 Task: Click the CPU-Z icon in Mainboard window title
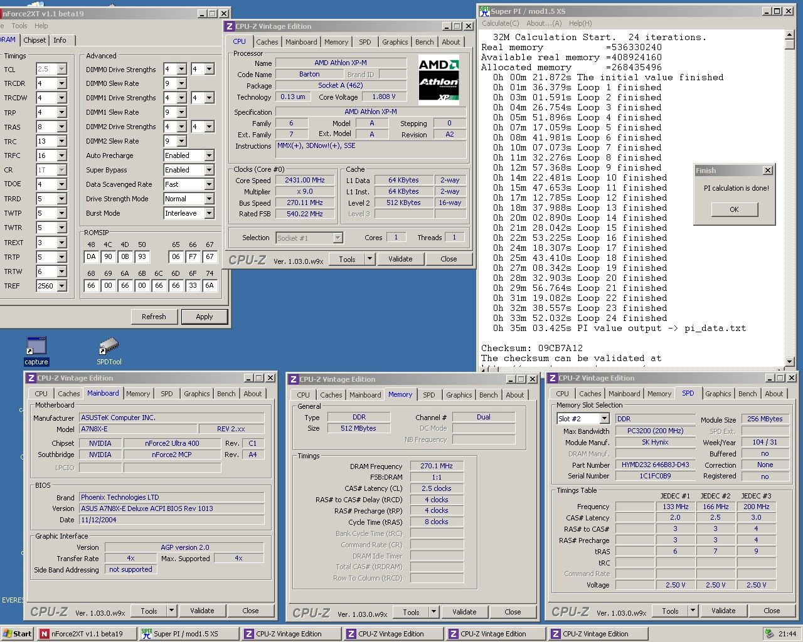[31, 378]
